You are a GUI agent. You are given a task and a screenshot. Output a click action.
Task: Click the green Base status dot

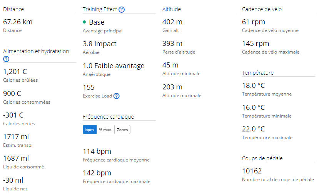84,22
